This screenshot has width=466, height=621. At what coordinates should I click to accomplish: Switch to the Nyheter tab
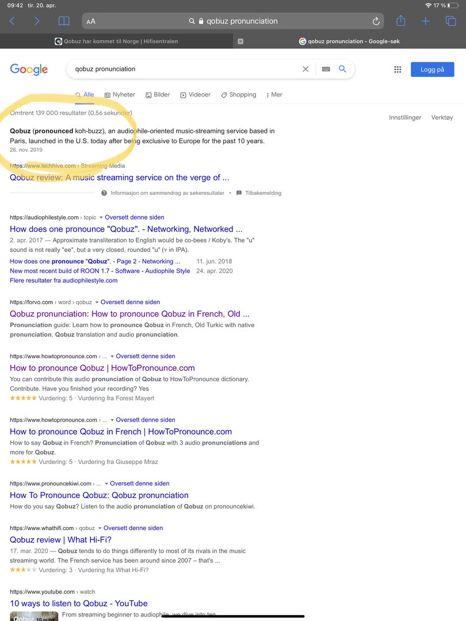(120, 95)
